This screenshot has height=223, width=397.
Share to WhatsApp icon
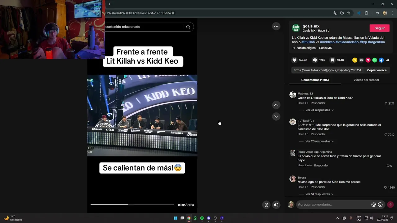pyautogui.click(x=375, y=60)
